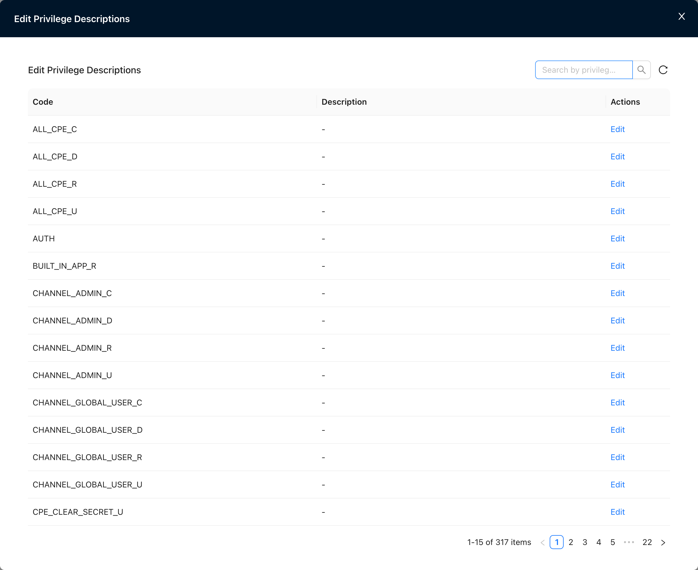Click the Description column header

pyautogui.click(x=461, y=102)
